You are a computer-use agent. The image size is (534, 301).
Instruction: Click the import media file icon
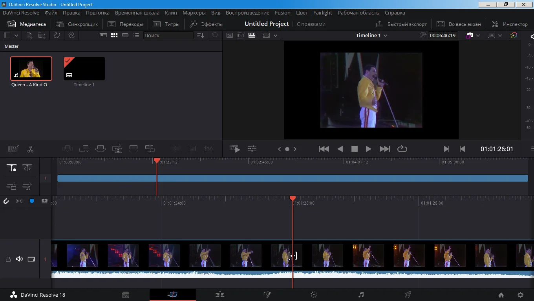point(29,35)
